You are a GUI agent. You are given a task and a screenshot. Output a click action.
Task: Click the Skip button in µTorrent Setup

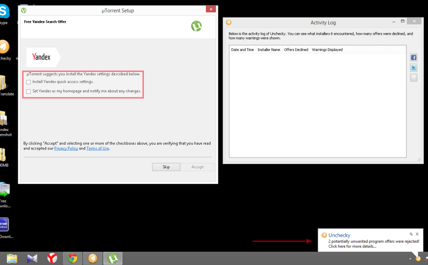166,167
